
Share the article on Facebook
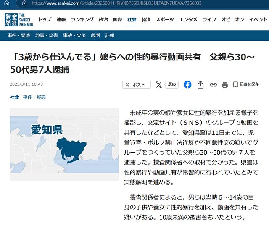click(187, 84)
